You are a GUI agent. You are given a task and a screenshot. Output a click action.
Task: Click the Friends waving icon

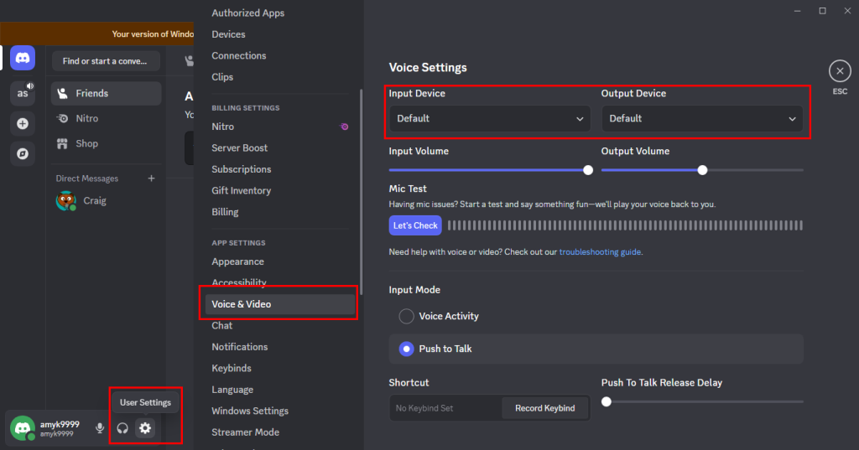[x=63, y=94]
